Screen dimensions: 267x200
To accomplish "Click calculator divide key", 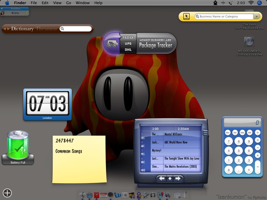I will point(258,133).
